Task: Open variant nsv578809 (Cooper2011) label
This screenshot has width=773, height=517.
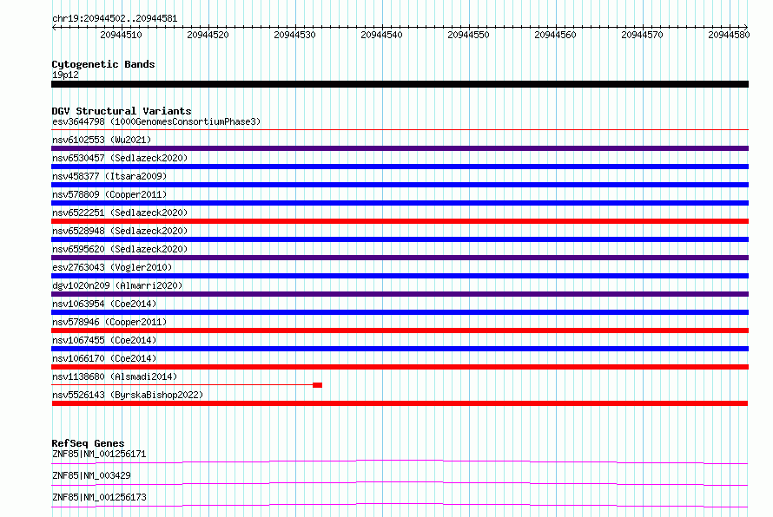Action: (x=109, y=194)
